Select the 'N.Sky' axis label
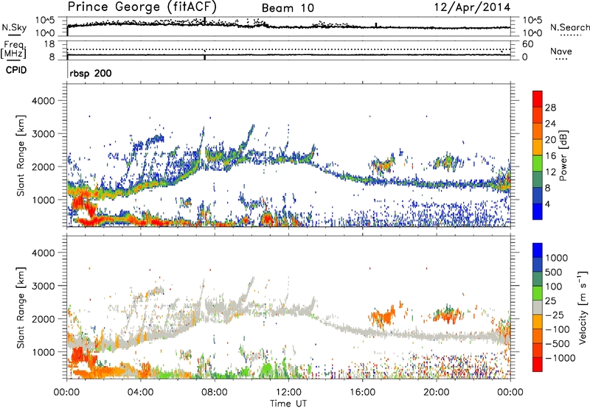590x408 pixels. click(14, 27)
